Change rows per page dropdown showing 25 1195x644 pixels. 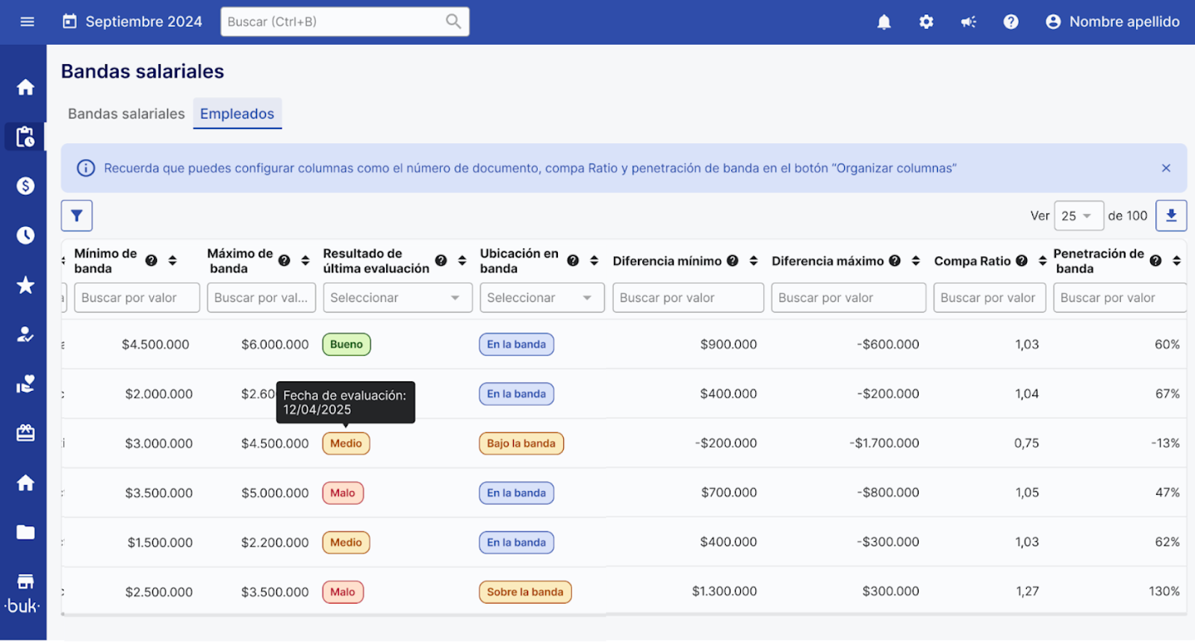pos(1078,216)
